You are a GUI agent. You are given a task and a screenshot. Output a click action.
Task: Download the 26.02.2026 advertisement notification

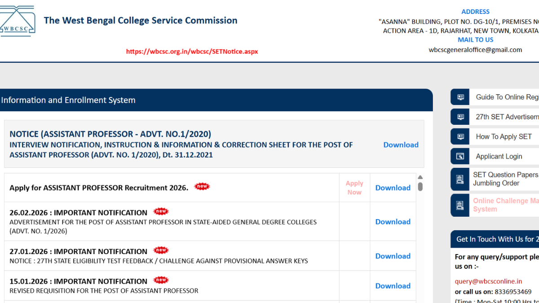[x=393, y=222]
